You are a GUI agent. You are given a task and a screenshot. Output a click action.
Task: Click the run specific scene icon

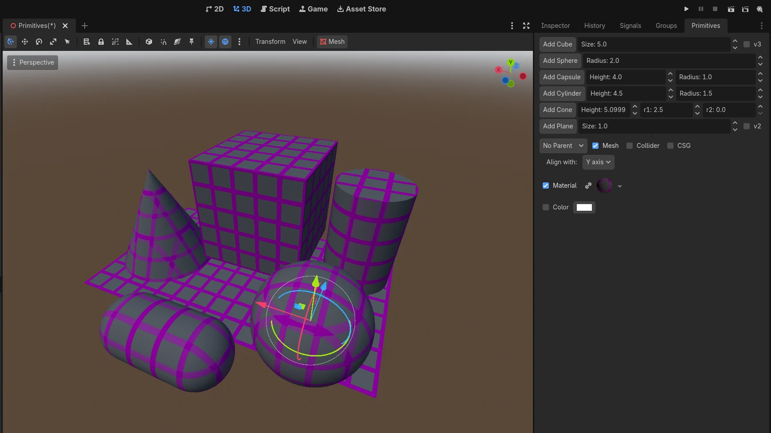pos(745,9)
